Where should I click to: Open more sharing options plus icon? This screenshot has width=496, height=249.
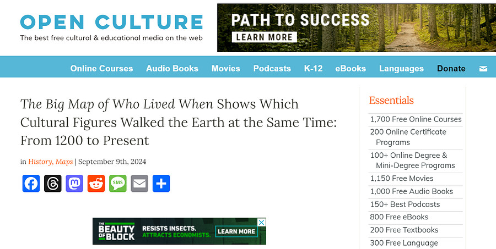point(161,184)
